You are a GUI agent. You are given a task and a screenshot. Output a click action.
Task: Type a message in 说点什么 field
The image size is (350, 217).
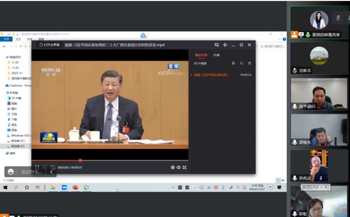click(31, 172)
